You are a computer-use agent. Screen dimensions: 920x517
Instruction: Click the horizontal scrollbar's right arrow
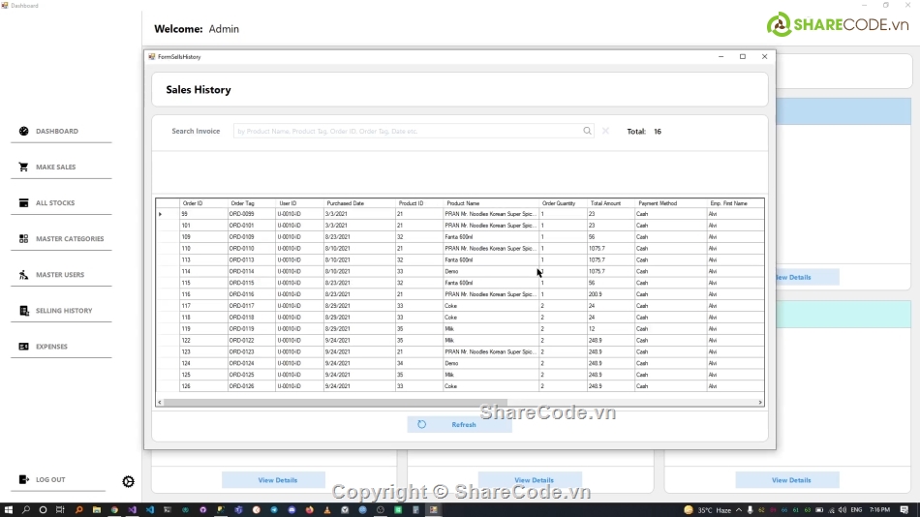760,402
